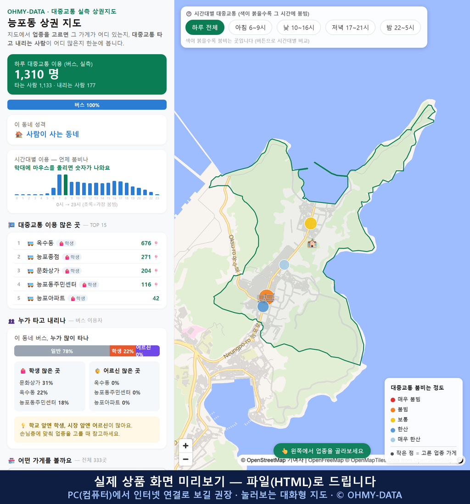Image resolution: width=470 pixels, height=504 pixels.
Task: Click the light blue stop marker on map
Action: (x=284, y=265)
